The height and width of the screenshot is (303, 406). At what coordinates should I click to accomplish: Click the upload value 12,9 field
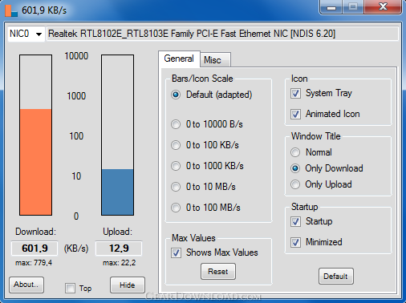pos(119,248)
